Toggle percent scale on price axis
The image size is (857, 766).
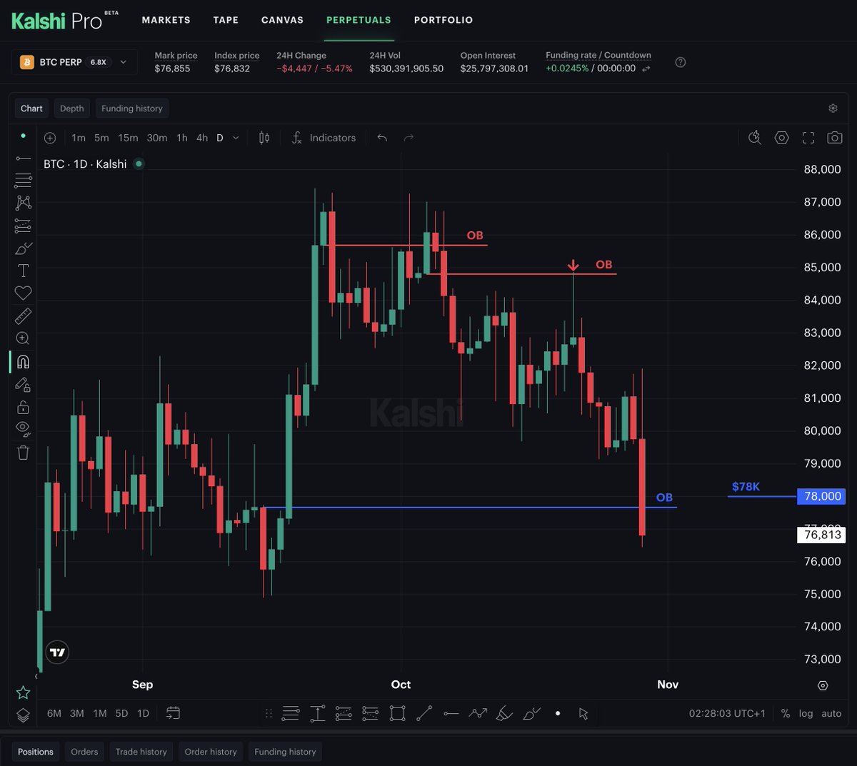point(786,713)
